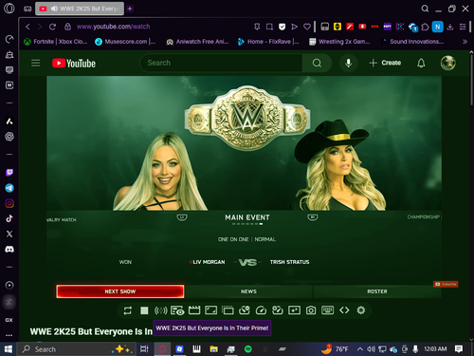Open the Aniwatch Free Anime bookmark
Viewport: 474px width, 356px height.
(x=197, y=42)
